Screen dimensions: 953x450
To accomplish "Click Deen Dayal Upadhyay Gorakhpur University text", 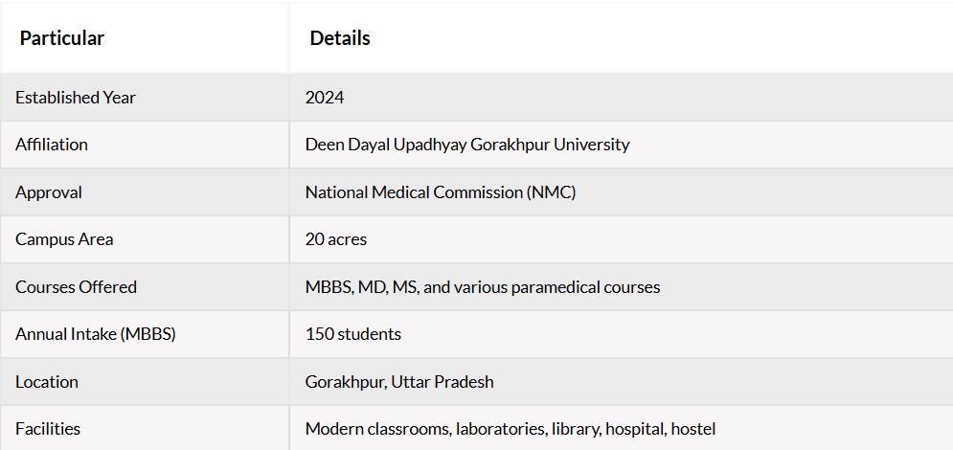I will coord(467,145).
